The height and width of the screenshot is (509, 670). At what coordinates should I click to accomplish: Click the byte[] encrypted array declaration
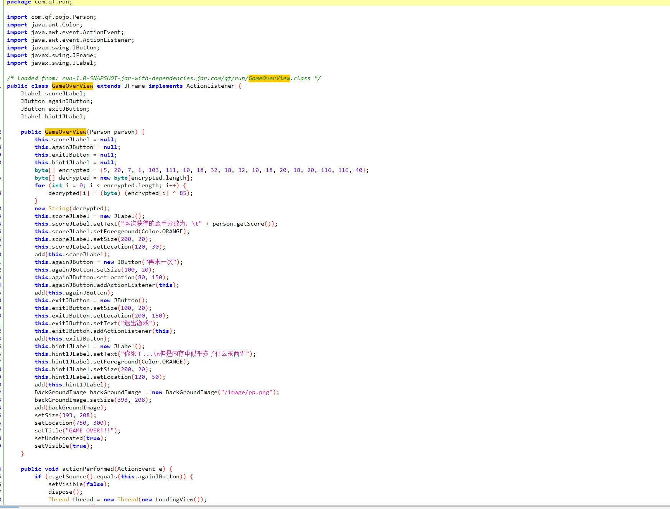[x=202, y=170]
